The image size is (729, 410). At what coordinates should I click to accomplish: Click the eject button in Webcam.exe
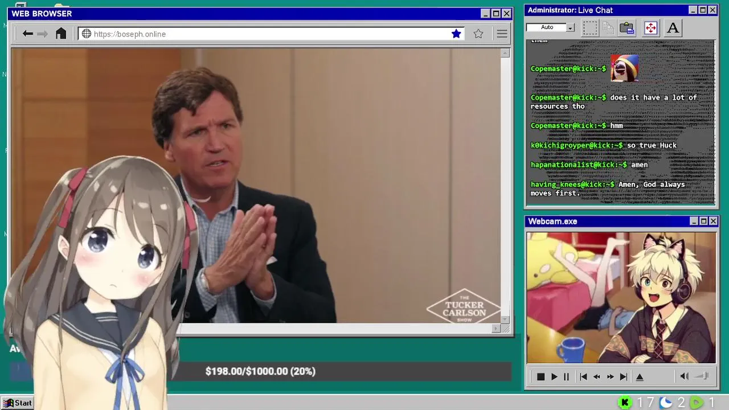pyautogui.click(x=640, y=377)
